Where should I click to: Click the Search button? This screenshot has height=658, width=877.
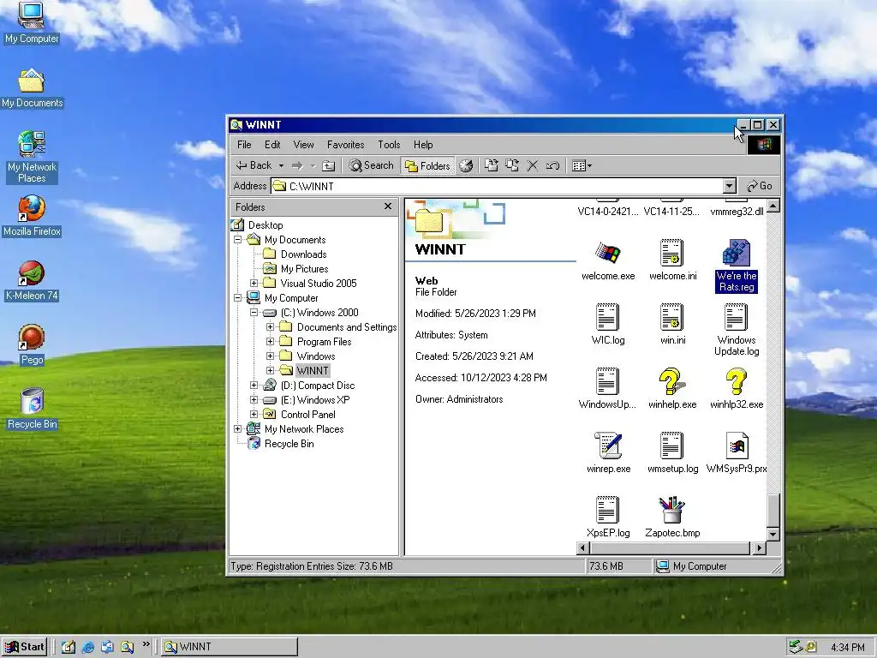(x=372, y=165)
